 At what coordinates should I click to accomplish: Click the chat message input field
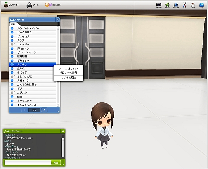(x=28, y=162)
